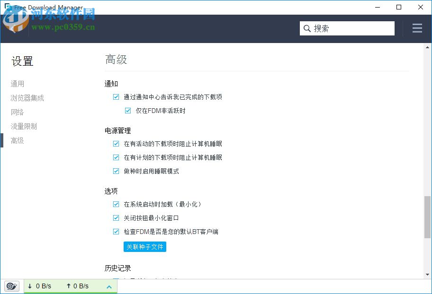
Task: Click the 关联种子文件 button
Action: click(x=144, y=246)
